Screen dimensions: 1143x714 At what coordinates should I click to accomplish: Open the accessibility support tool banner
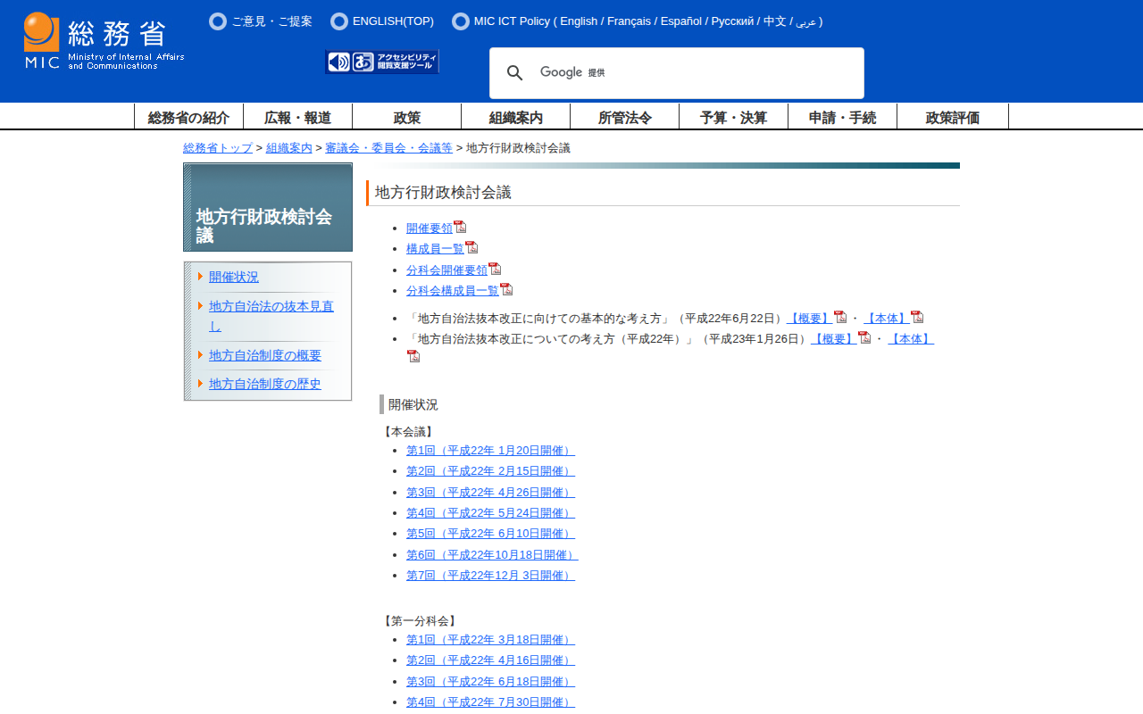(x=382, y=62)
